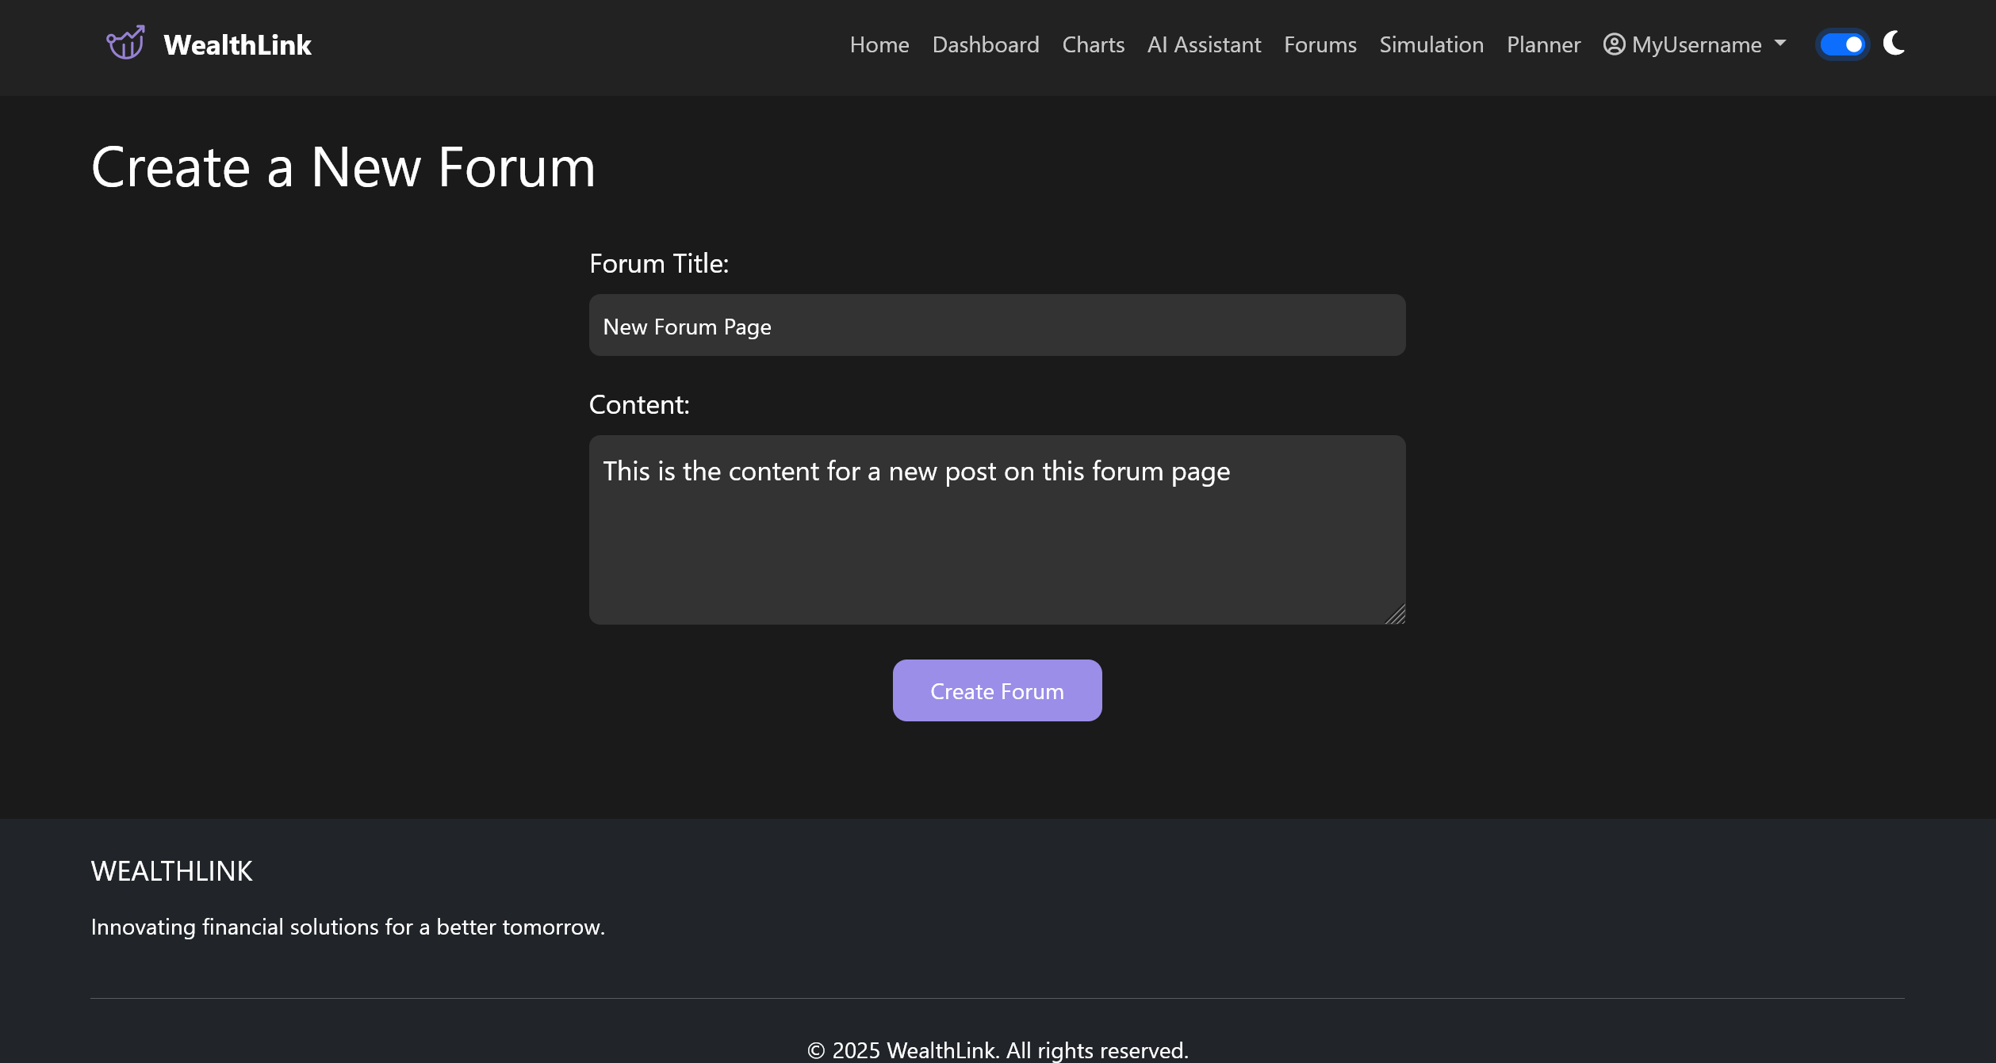
Task: Grab the Content textarea resize handle
Action: tap(1396, 615)
